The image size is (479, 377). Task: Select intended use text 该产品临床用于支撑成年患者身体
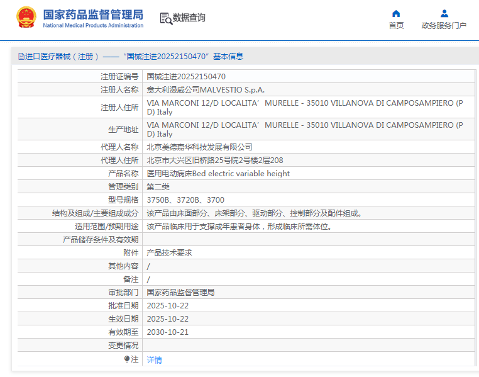click(239, 227)
